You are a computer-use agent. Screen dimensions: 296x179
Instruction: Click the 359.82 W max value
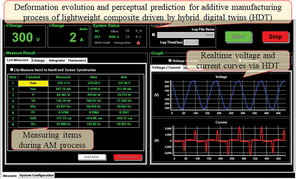pyautogui.click(x=94, y=95)
